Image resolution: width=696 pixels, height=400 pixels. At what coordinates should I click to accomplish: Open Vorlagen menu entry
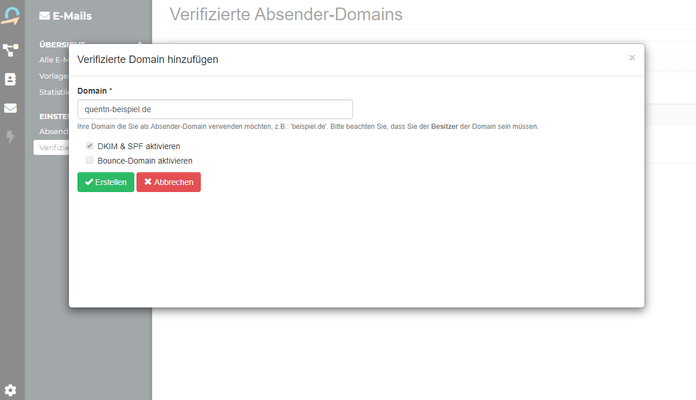pos(54,76)
